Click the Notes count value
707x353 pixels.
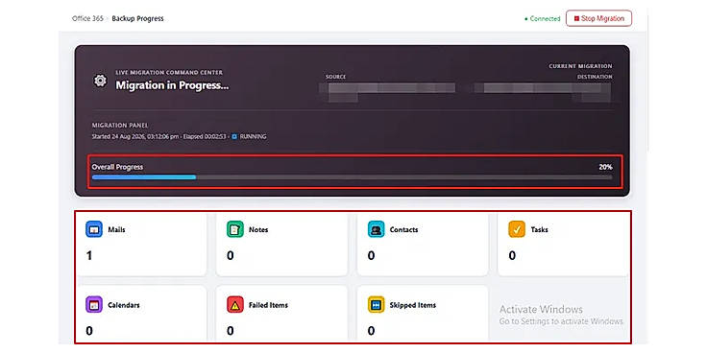pos(231,256)
